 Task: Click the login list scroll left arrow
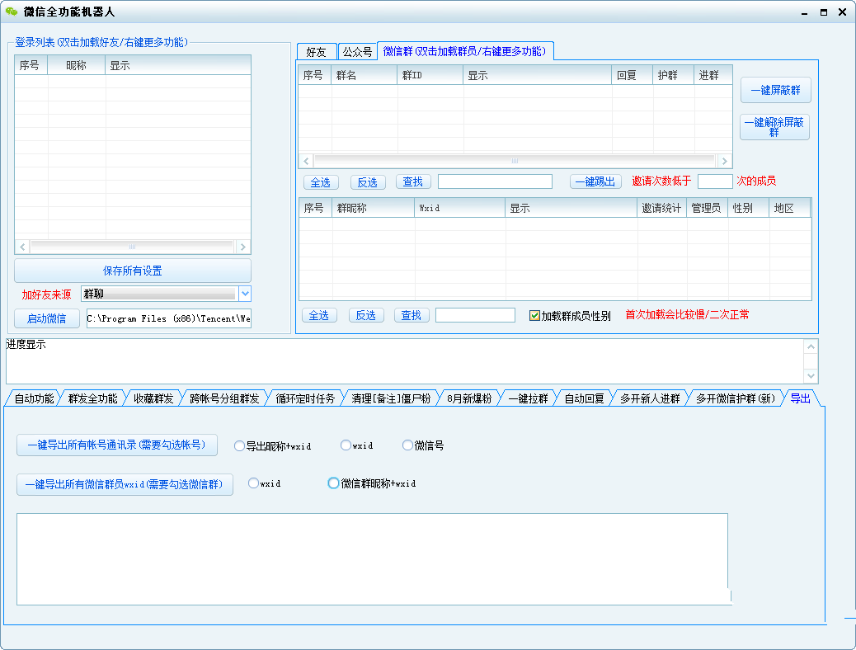pos(21,247)
